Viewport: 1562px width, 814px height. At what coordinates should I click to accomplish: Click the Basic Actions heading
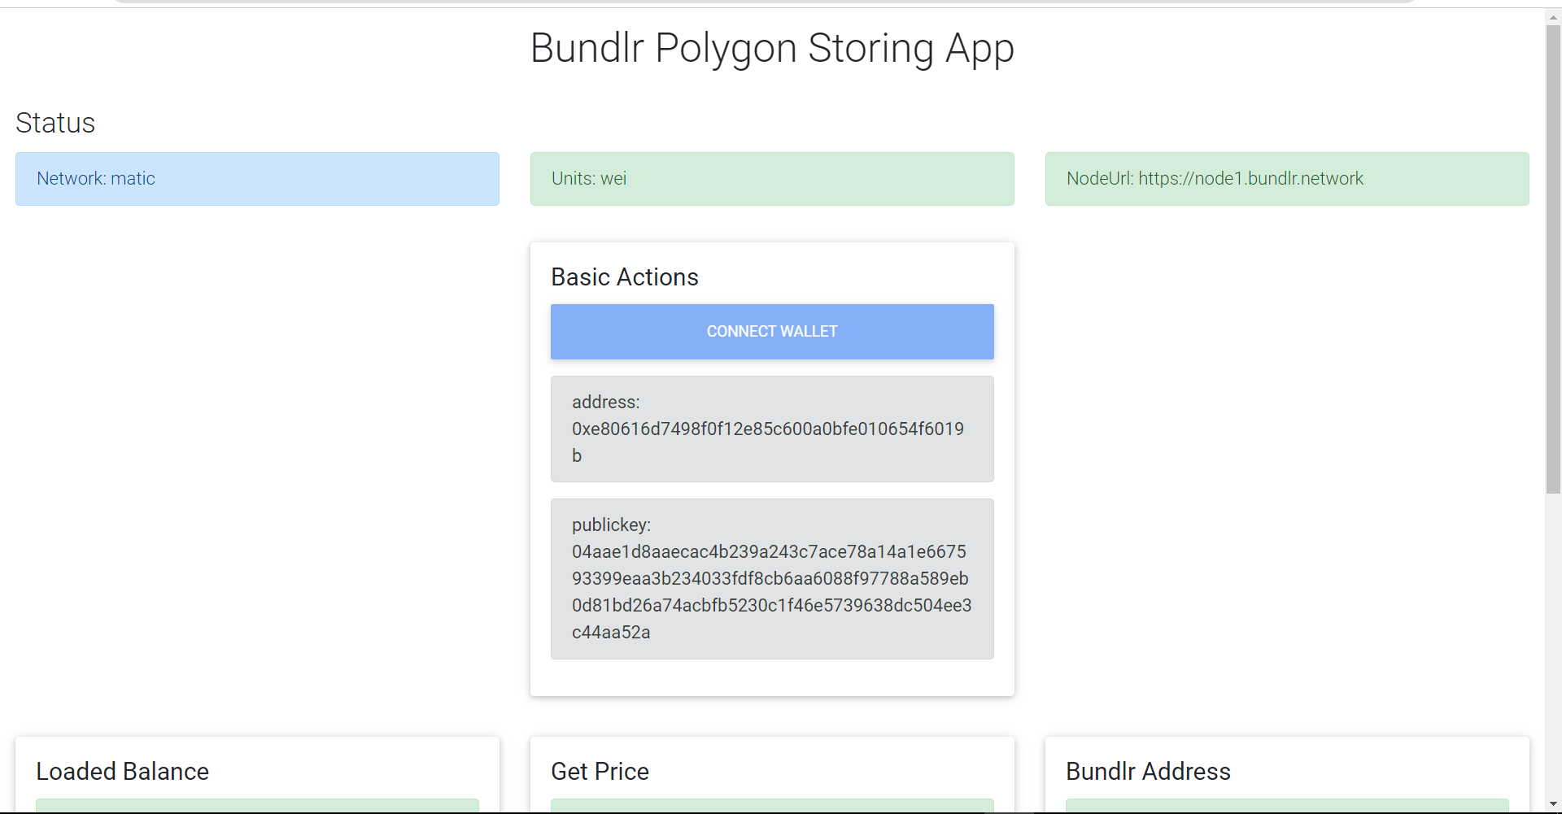point(625,277)
